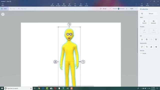Open the 3D shapes tab
This screenshot has width=160, height=90.
[x=64, y=4]
